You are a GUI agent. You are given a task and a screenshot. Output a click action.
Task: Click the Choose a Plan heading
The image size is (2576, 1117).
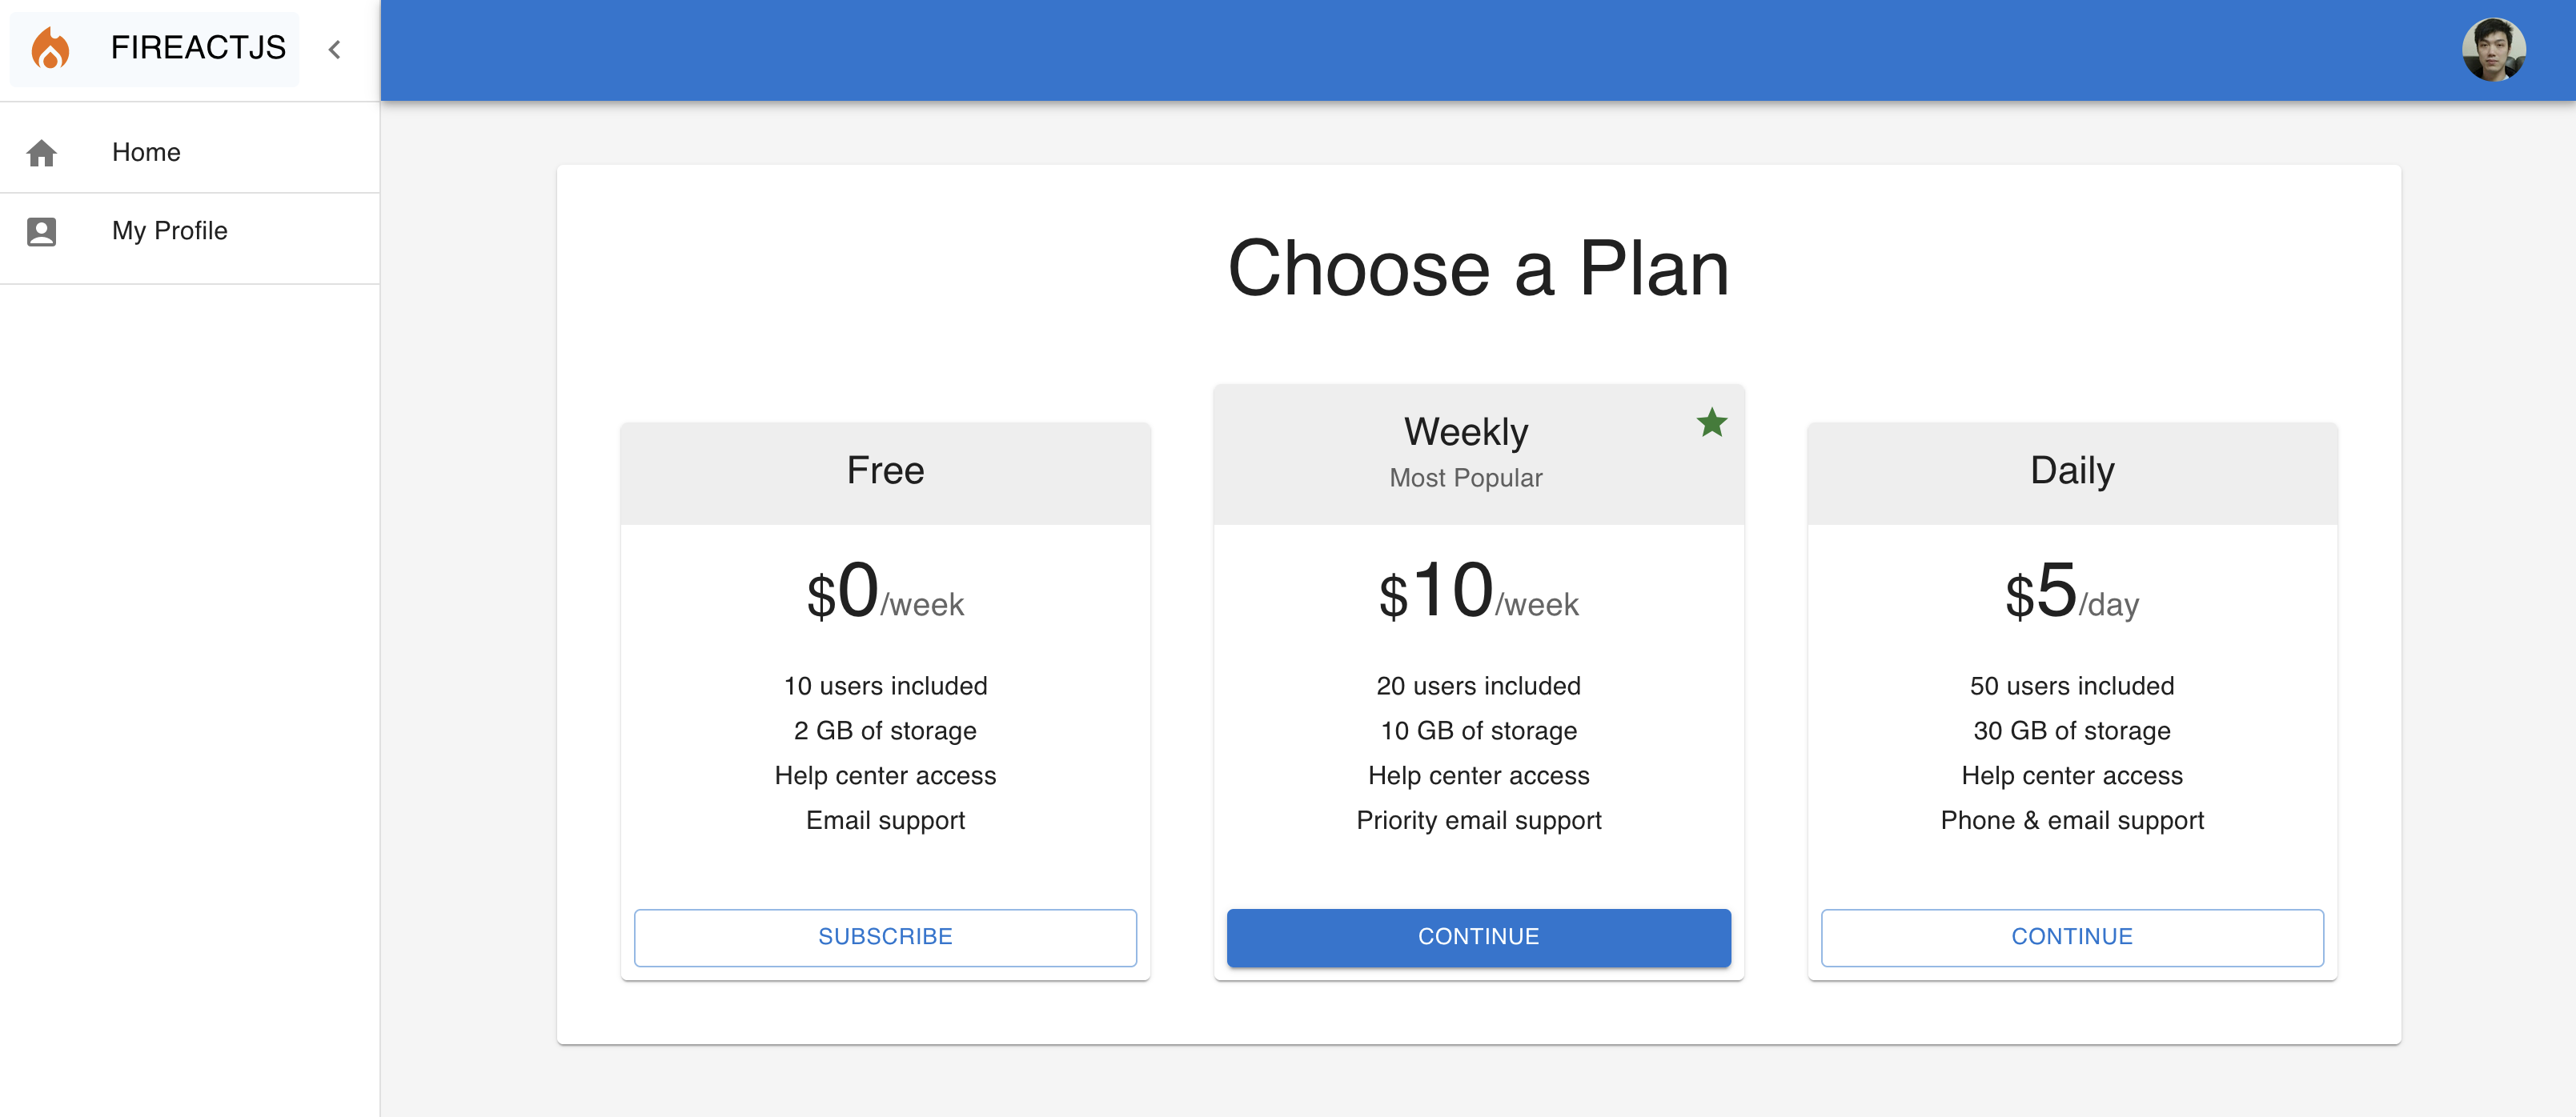(x=1478, y=268)
